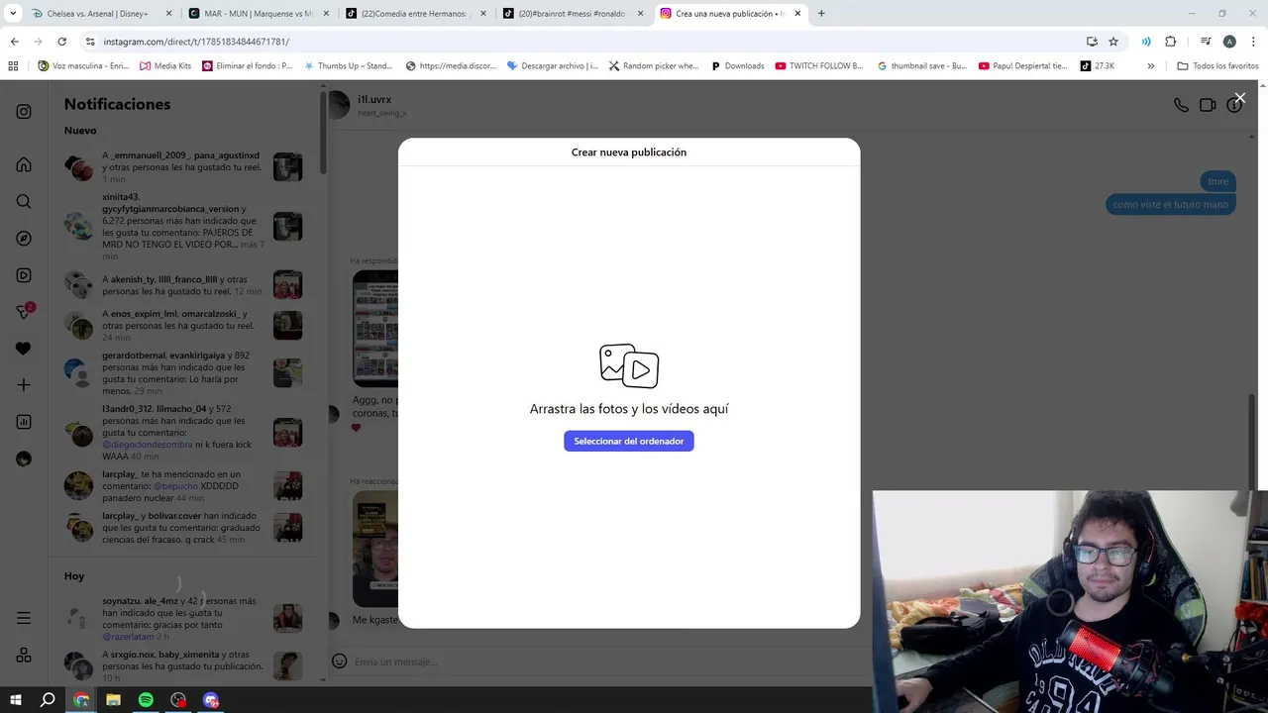
Task: Go back in browser history
Action: 14,42
